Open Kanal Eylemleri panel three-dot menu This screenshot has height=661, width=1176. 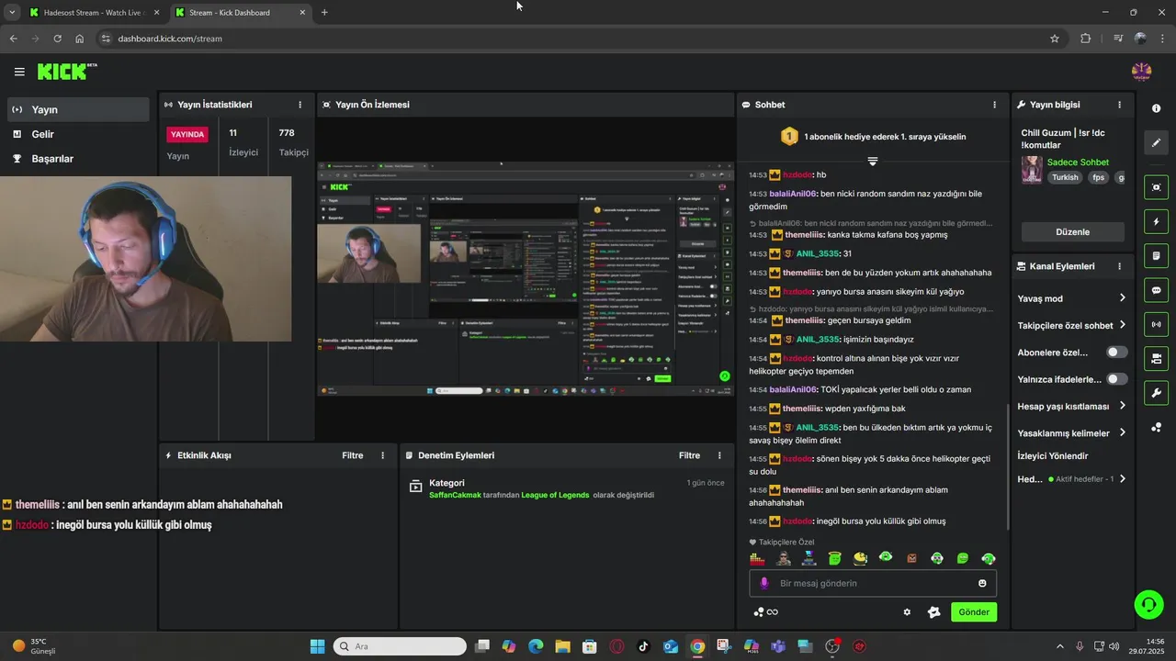1119,266
